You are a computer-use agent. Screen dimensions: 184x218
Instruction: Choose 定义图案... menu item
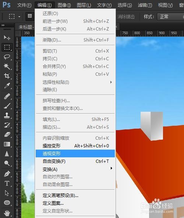pyautogui.click(x=75, y=203)
